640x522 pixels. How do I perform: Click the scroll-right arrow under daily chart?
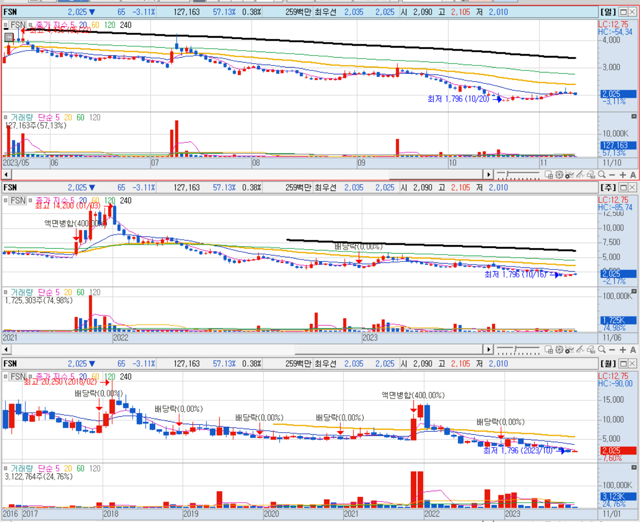(x=489, y=175)
